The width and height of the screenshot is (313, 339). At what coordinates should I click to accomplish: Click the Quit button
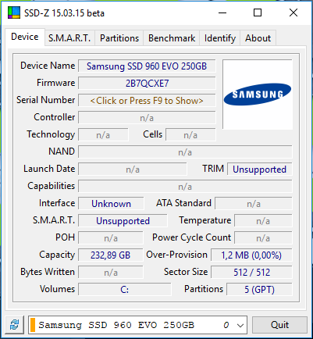point(279,325)
